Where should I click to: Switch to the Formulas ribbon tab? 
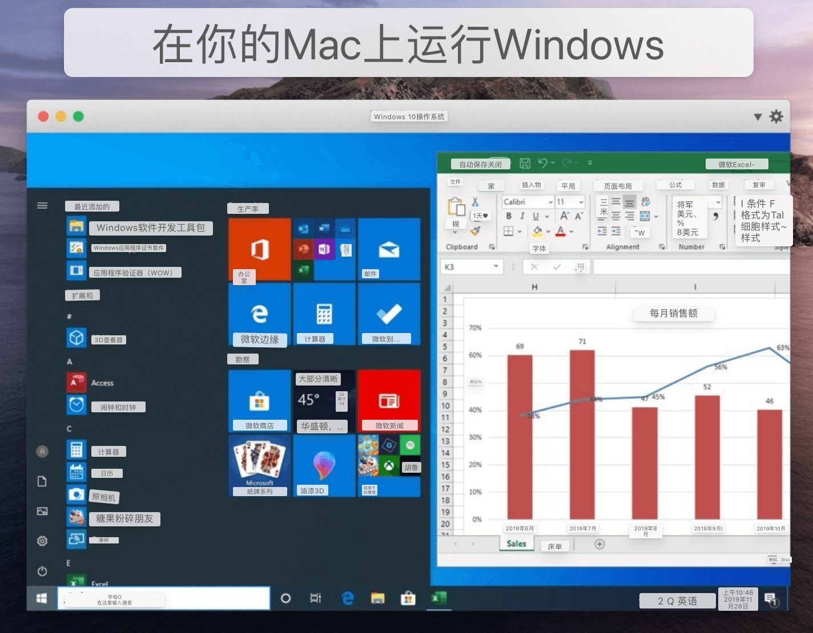pos(675,185)
